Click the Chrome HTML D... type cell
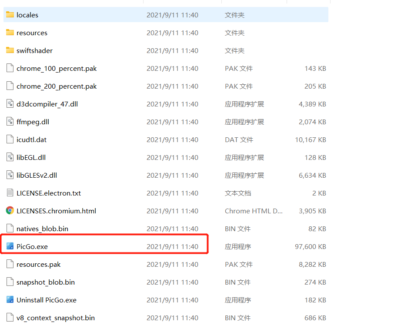Screen dimensions: 401x335 click(254, 211)
